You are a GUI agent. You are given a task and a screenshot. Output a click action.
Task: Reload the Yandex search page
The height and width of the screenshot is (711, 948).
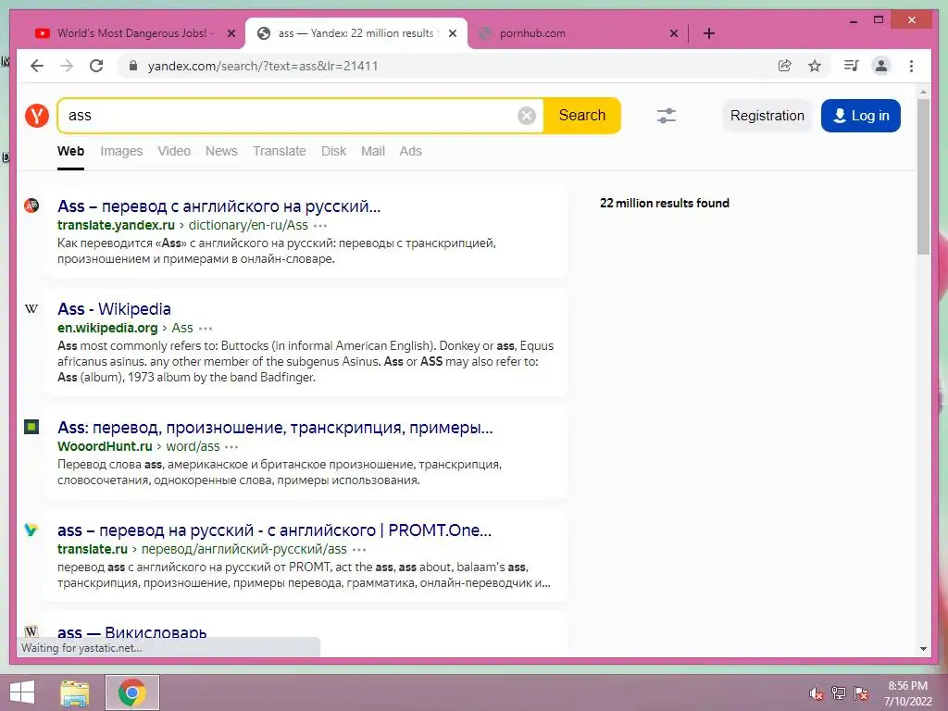point(96,66)
